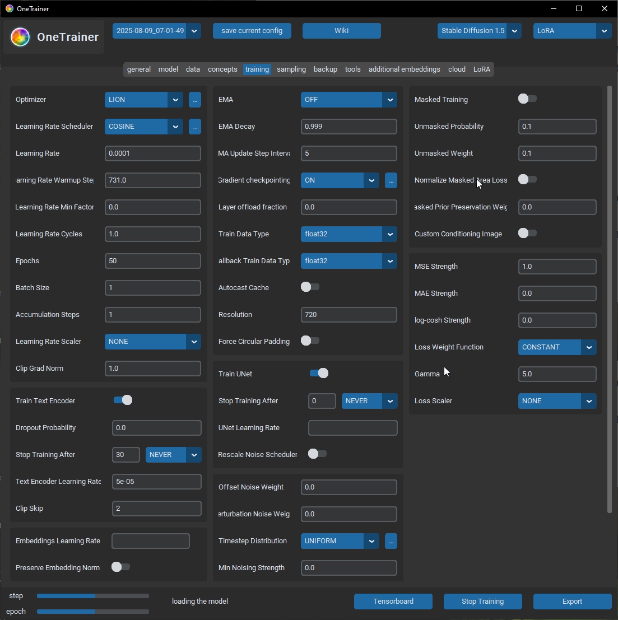The width and height of the screenshot is (618, 620).
Task: Switch to the data tab
Action: [x=193, y=69]
